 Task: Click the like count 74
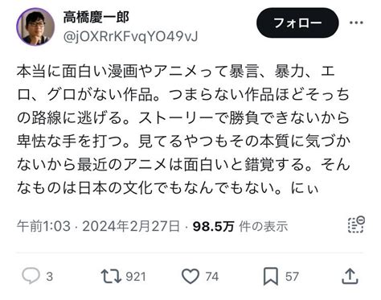coord(212,277)
